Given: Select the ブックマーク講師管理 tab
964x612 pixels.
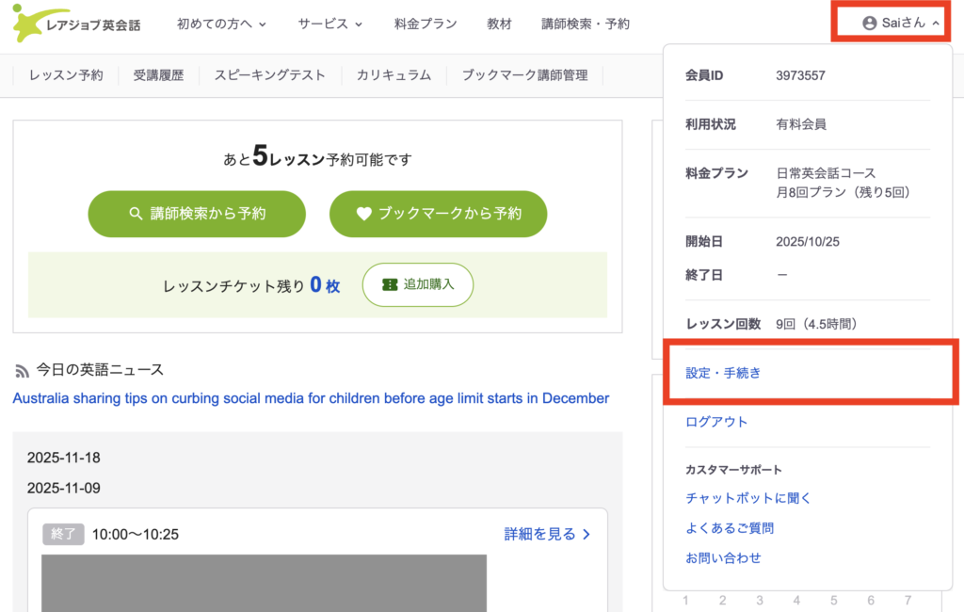Looking at the screenshot, I should 524,75.
